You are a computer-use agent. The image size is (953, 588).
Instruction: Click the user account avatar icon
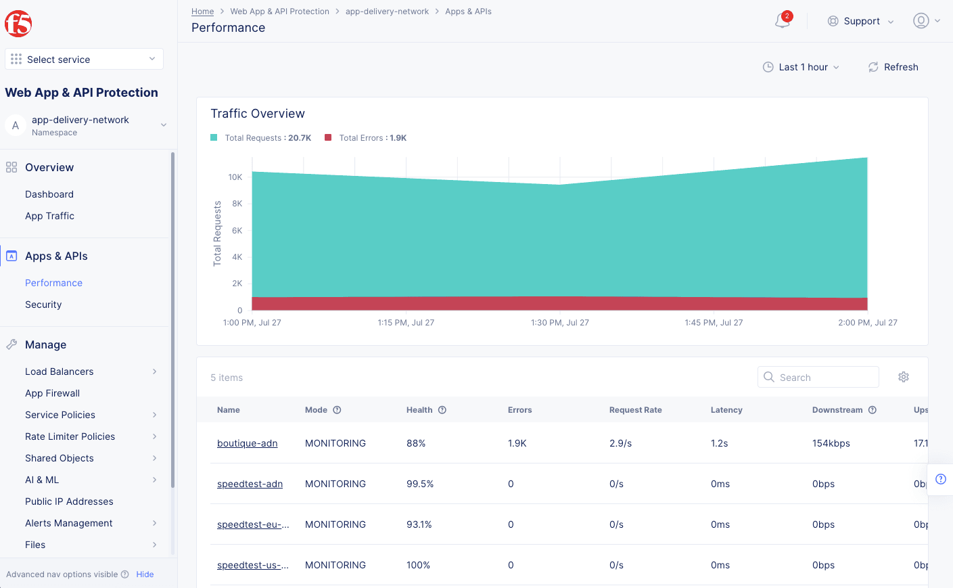click(x=921, y=21)
